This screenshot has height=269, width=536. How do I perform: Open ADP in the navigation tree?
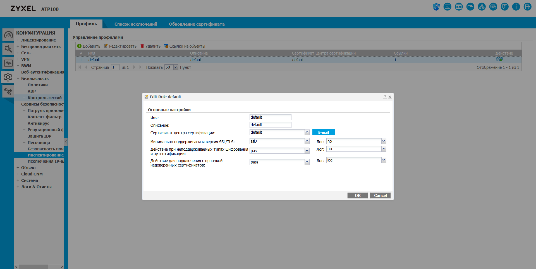pos(32,91)
